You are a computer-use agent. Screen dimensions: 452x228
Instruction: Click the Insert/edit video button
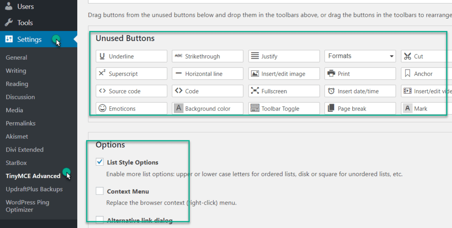[426, 91]
